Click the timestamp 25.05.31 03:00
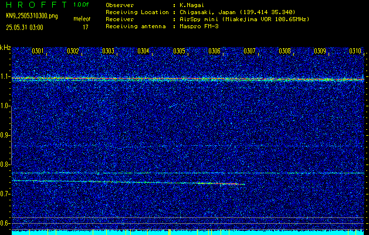This screenshot has height=235, width=369. click(x=25, y=28)
